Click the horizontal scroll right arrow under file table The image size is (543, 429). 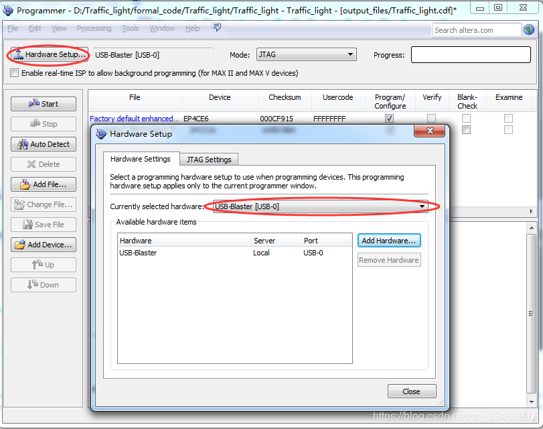pos(532,211)
